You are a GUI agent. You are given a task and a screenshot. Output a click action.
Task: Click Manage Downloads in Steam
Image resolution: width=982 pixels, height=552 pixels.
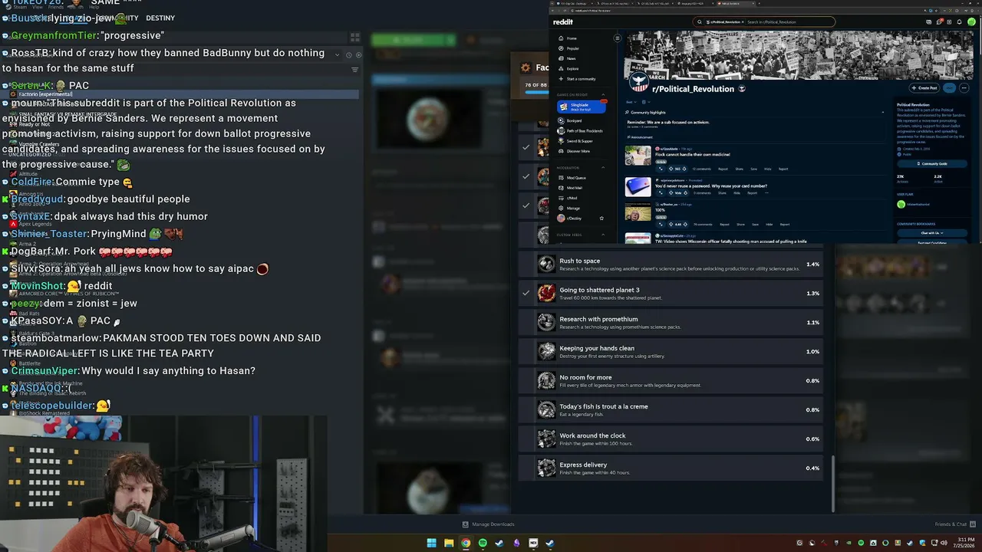point(489,524)
